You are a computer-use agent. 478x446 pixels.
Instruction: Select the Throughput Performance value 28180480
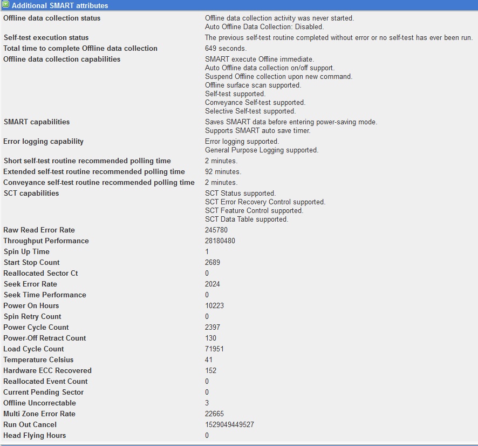[220, 241]
